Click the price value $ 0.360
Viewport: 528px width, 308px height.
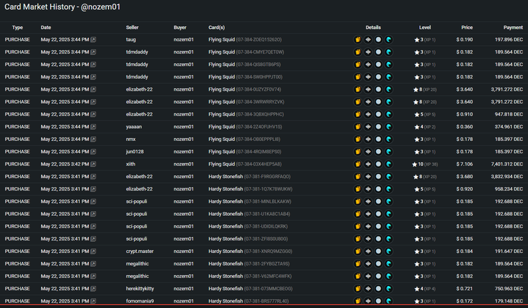[464, 127]
